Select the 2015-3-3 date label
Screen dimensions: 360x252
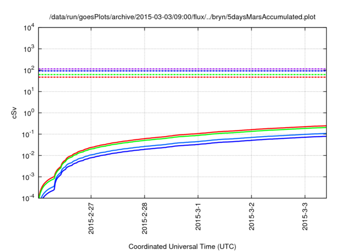[x=305, y=216]
